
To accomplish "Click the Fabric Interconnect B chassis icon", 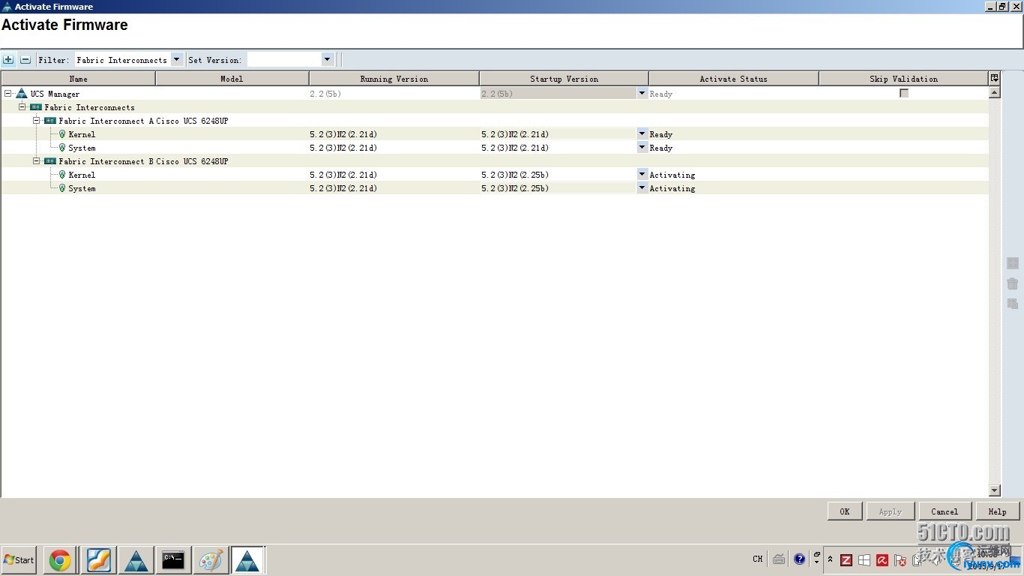I will [x=49, y=161].
